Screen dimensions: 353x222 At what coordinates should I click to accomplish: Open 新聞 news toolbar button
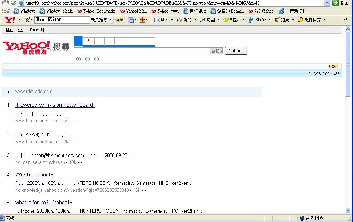coord(184,20)
